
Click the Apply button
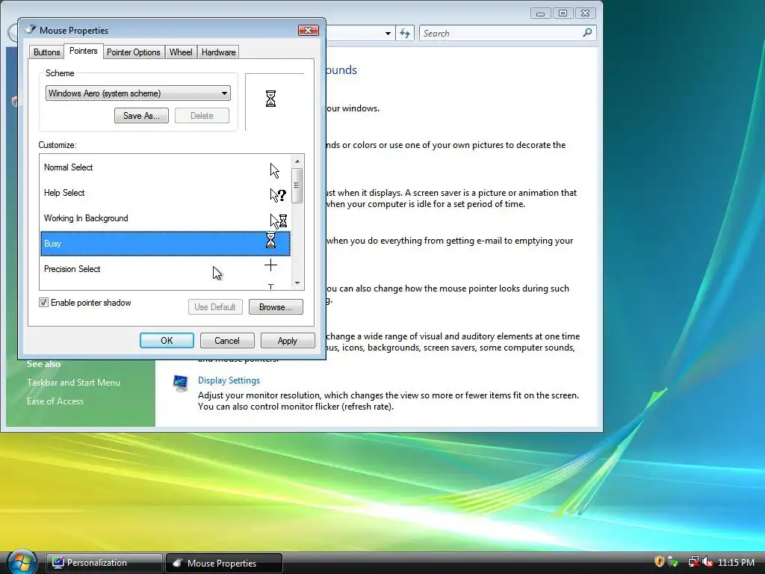[288, 341]
